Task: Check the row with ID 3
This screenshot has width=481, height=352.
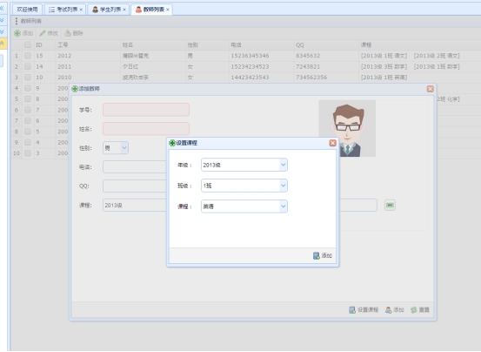Action: point(28,153)
